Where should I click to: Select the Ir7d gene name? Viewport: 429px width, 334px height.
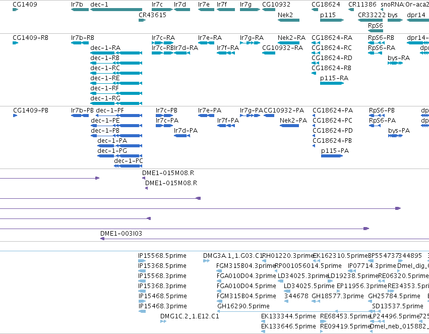(x=180, y=5)
